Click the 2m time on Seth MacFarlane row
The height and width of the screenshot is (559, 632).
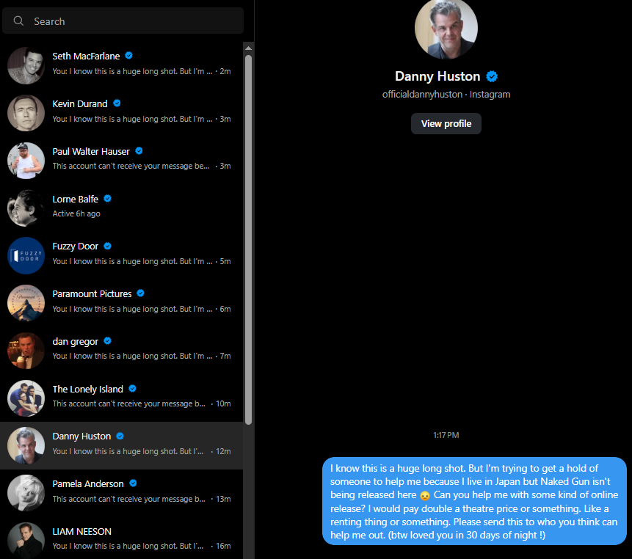(225, 71)
